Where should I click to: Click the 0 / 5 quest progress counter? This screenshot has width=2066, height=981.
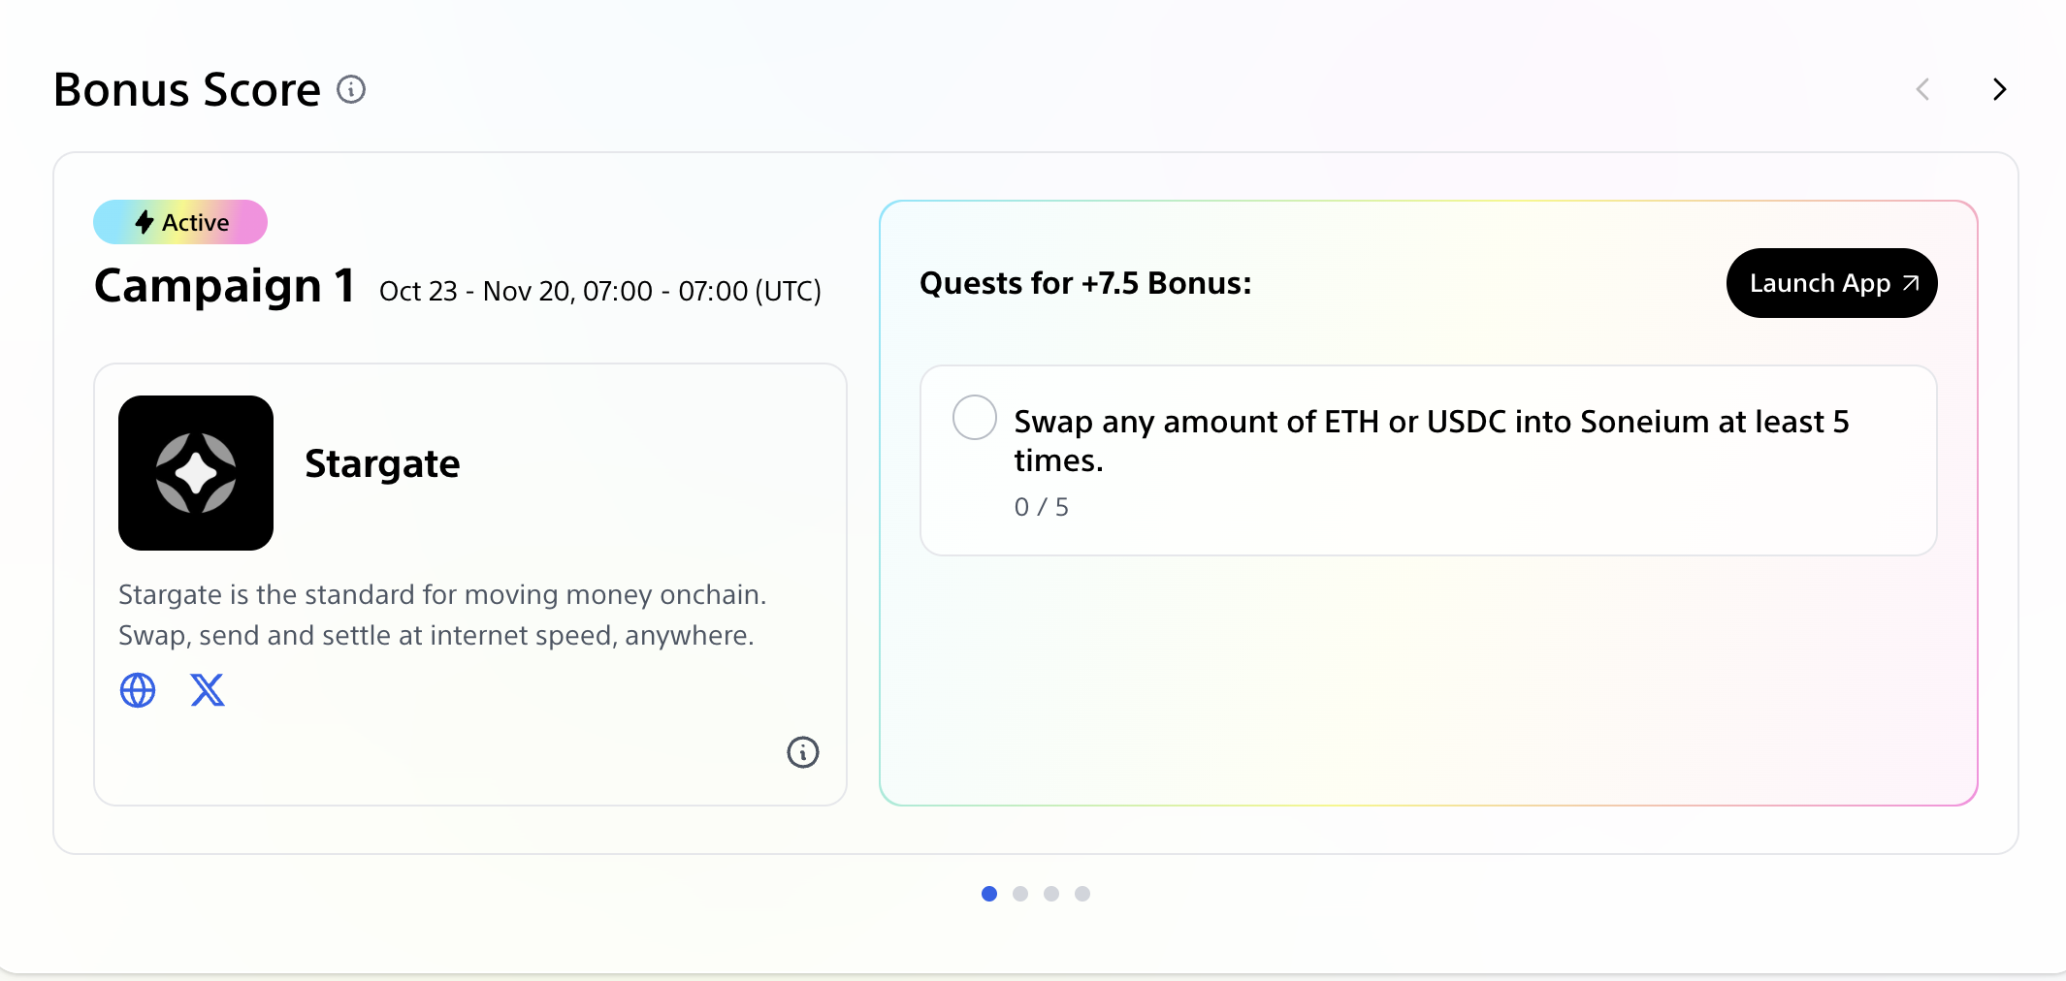[x=1041, y=507]
